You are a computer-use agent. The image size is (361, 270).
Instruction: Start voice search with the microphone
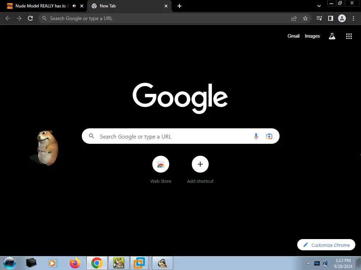pos(256,136)
